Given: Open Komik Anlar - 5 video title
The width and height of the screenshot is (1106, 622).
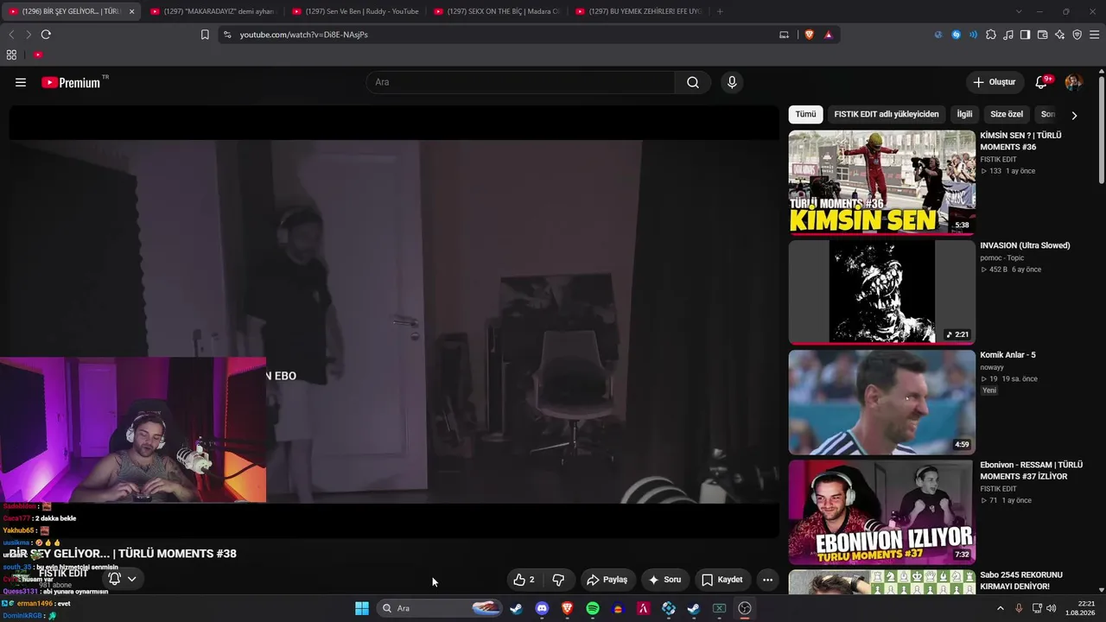Looking at the screenshot, I should (1007, 355).
